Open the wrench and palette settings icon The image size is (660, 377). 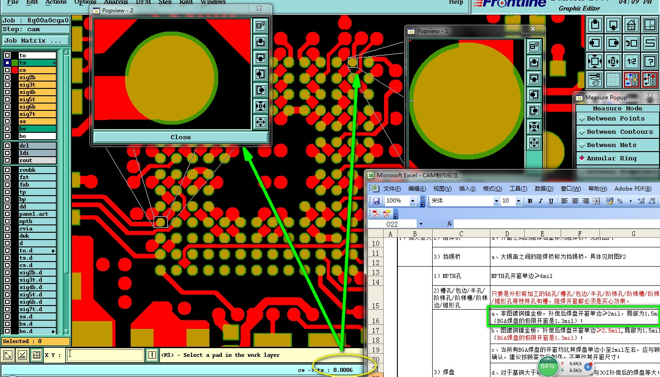coord(595,79)
